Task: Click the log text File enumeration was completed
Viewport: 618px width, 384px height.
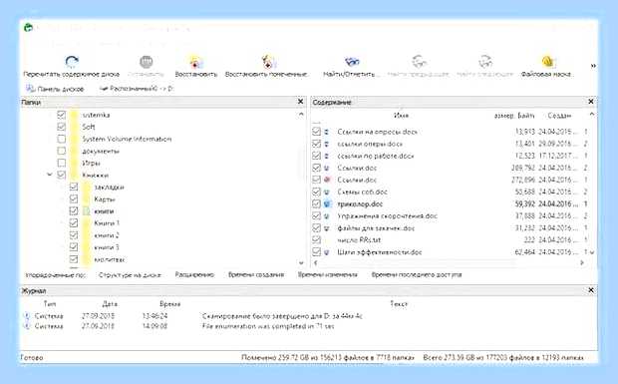Action: (267, 326)
